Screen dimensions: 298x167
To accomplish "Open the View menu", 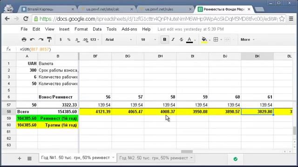I will [49, 29].
